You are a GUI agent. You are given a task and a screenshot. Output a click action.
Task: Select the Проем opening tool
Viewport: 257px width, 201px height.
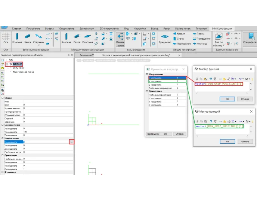pos(198,34)
